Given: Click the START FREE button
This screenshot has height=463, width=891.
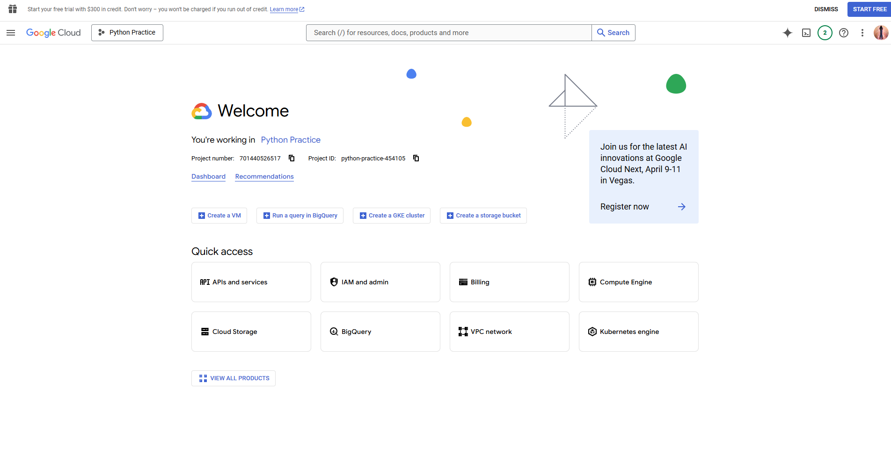Looking at the screenshot, I should [x=869, y=9].
